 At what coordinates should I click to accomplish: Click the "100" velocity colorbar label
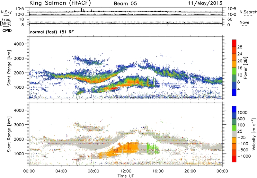click(241, 125)
